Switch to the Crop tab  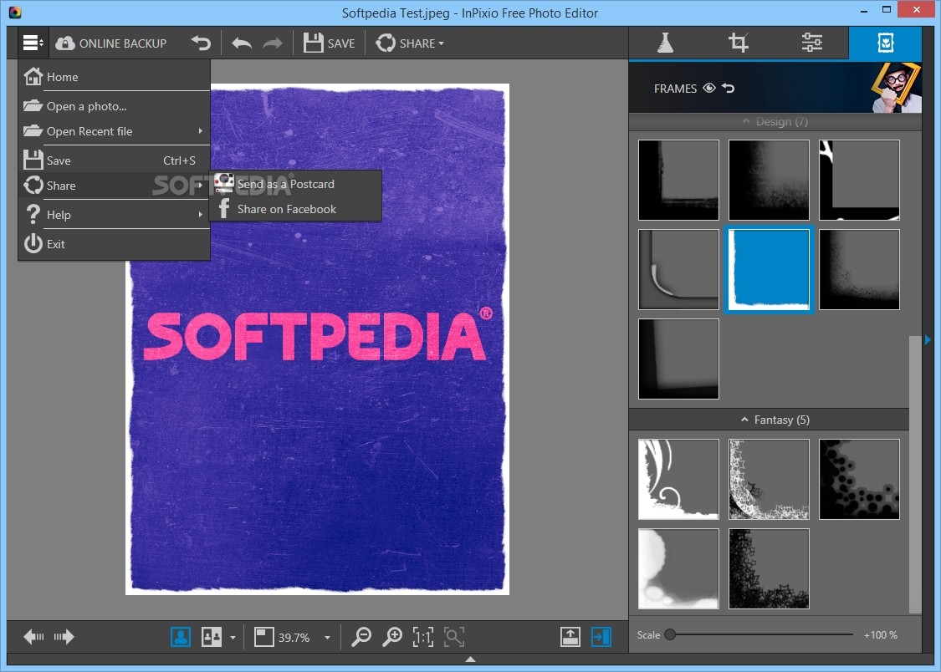coord(738,43)
